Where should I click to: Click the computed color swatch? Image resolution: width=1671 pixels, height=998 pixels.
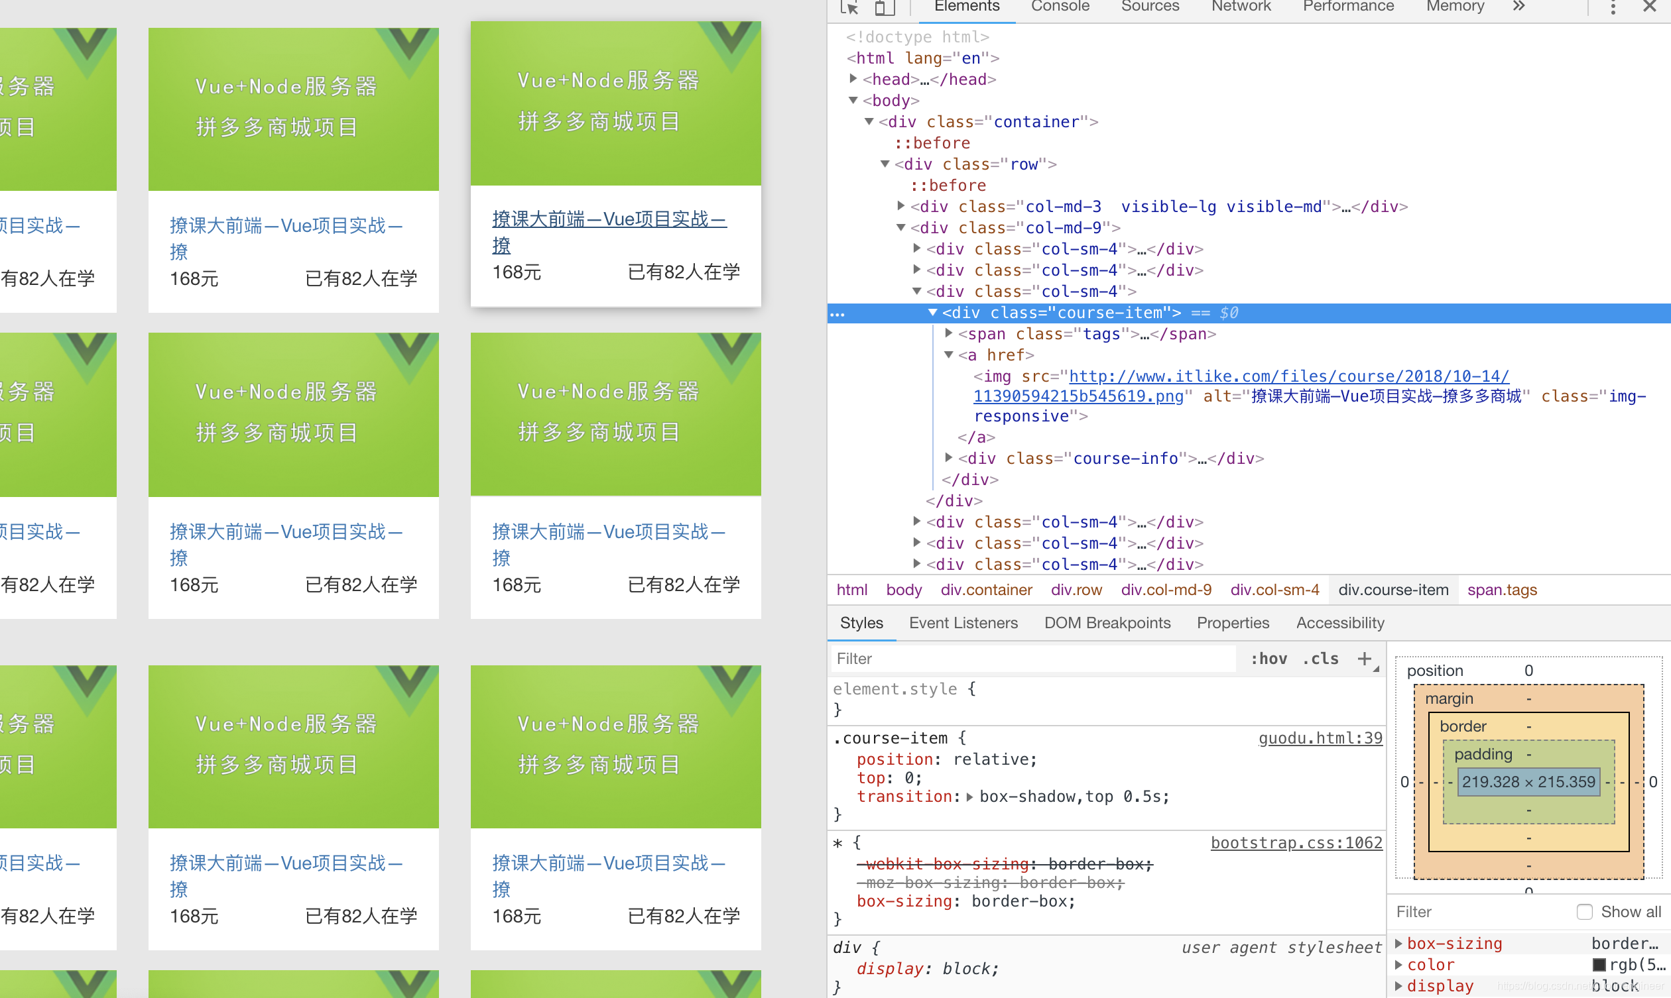pyautogui.click(x=1599, y=965)
